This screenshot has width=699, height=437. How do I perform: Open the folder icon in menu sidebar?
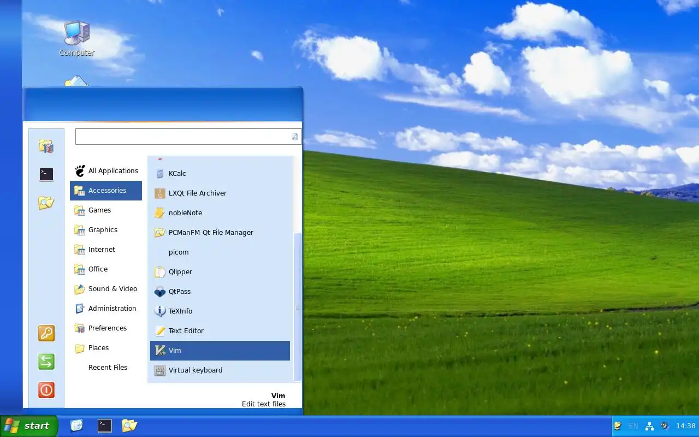tap(46, 203)
